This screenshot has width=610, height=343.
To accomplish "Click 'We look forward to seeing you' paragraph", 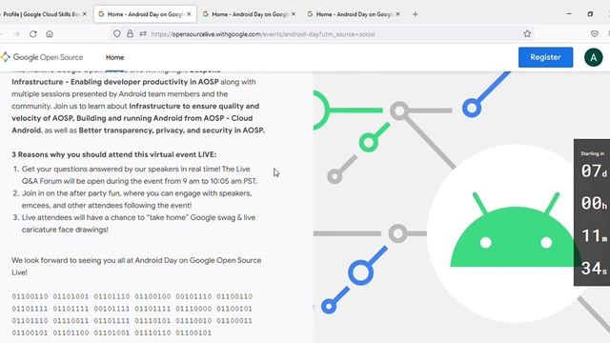I will 136,267.
